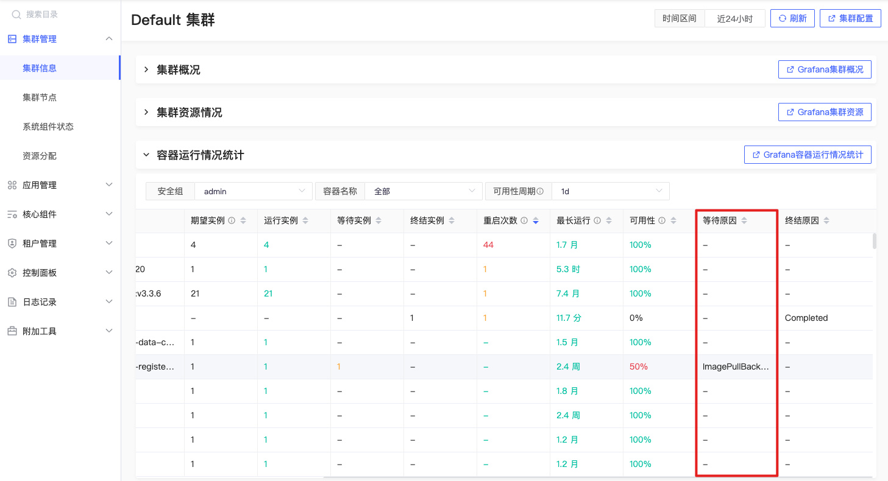Sort by 等待原因 column arrows
Image resolution: width=888 pixels, height=481 pixels.
tap(744, 221)
